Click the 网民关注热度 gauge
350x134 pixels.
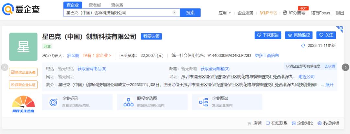(x=23, y=104)
